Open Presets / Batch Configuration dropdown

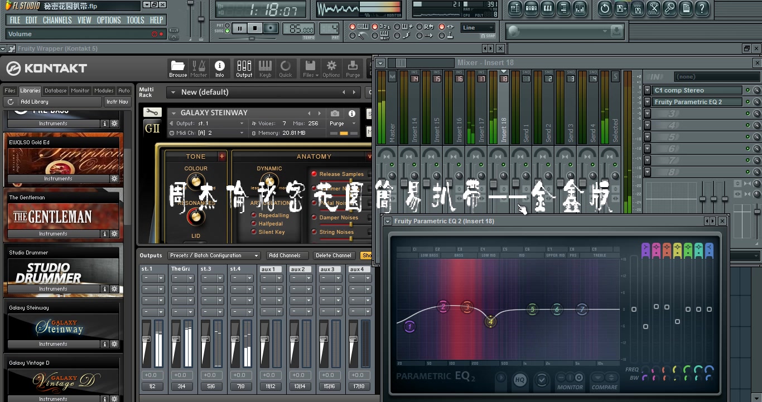[214, 256]
